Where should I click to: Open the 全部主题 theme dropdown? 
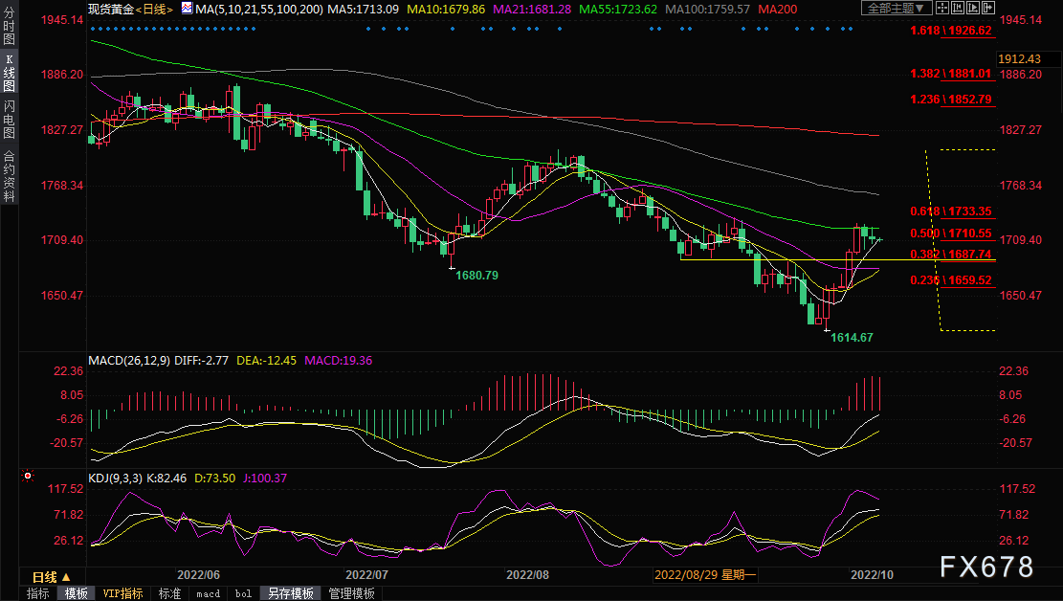pos(896,8)
